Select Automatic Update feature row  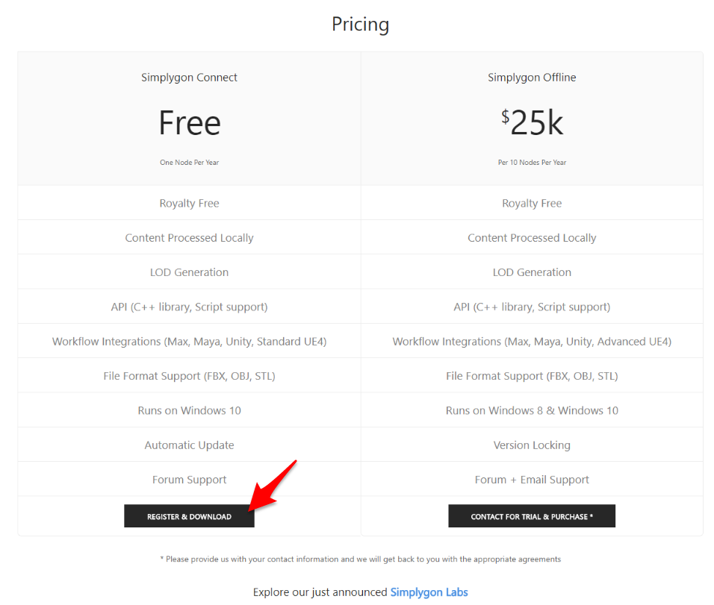189,445
